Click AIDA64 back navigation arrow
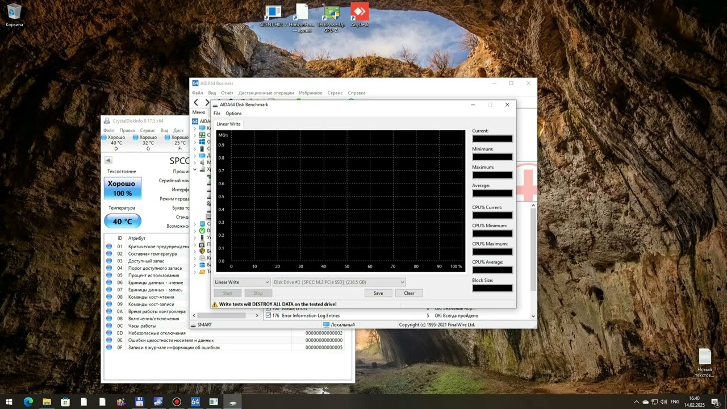 (x=196, y=102)
